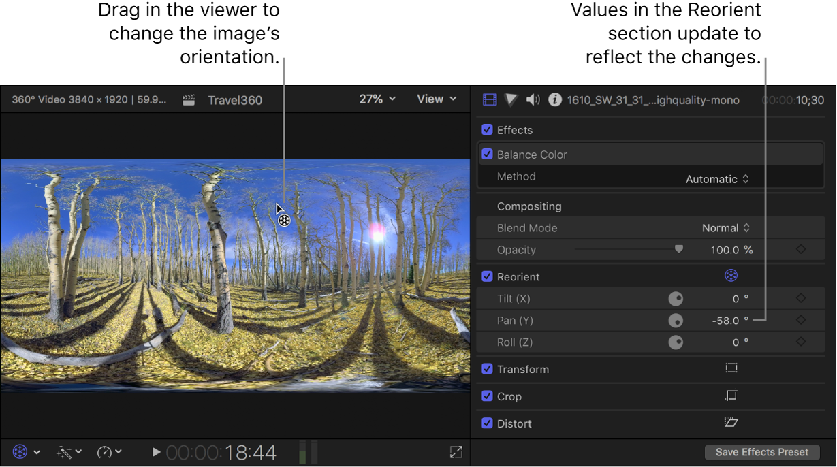Click the Distort icon in the inspector

tap(731, 423)
